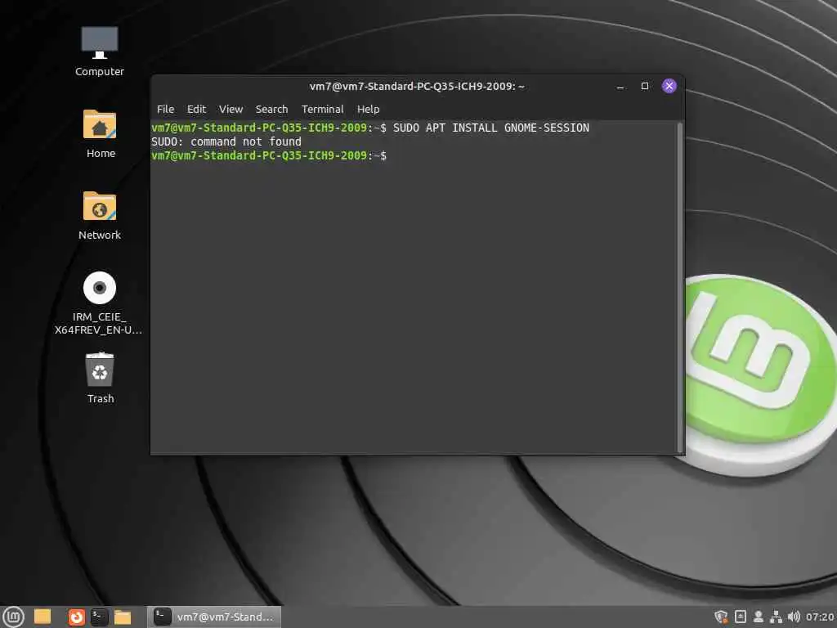Open the Search menu in terminal
This screenshot has height=628, width=837.
click(x=271, y=109)
